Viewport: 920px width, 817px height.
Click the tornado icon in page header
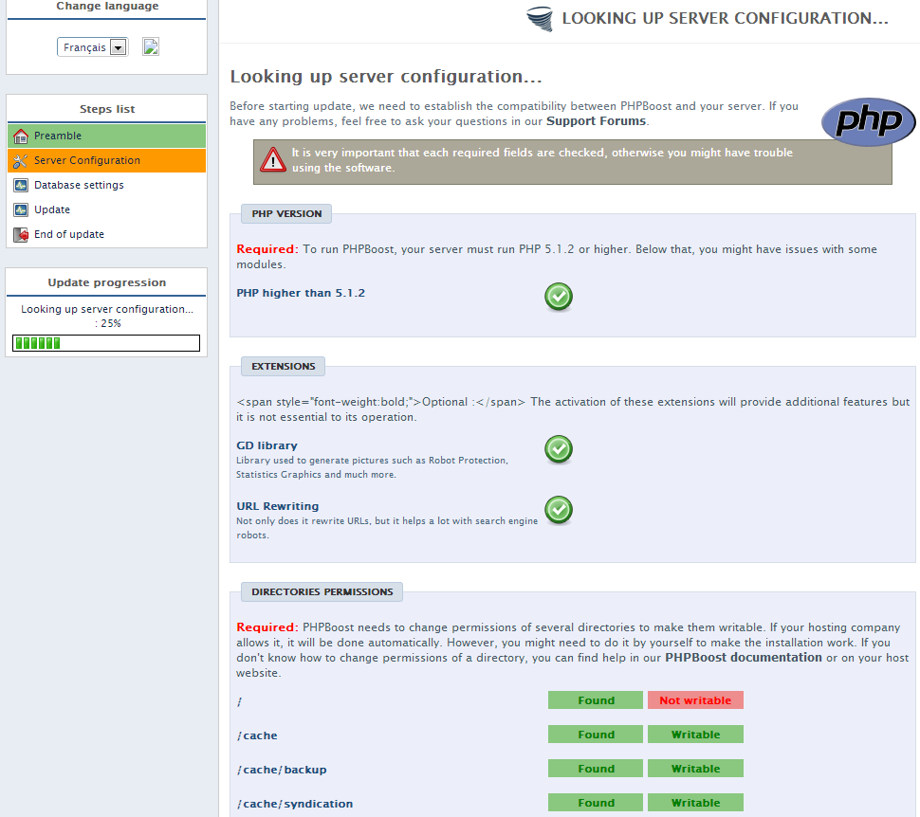tap(542, 19)
